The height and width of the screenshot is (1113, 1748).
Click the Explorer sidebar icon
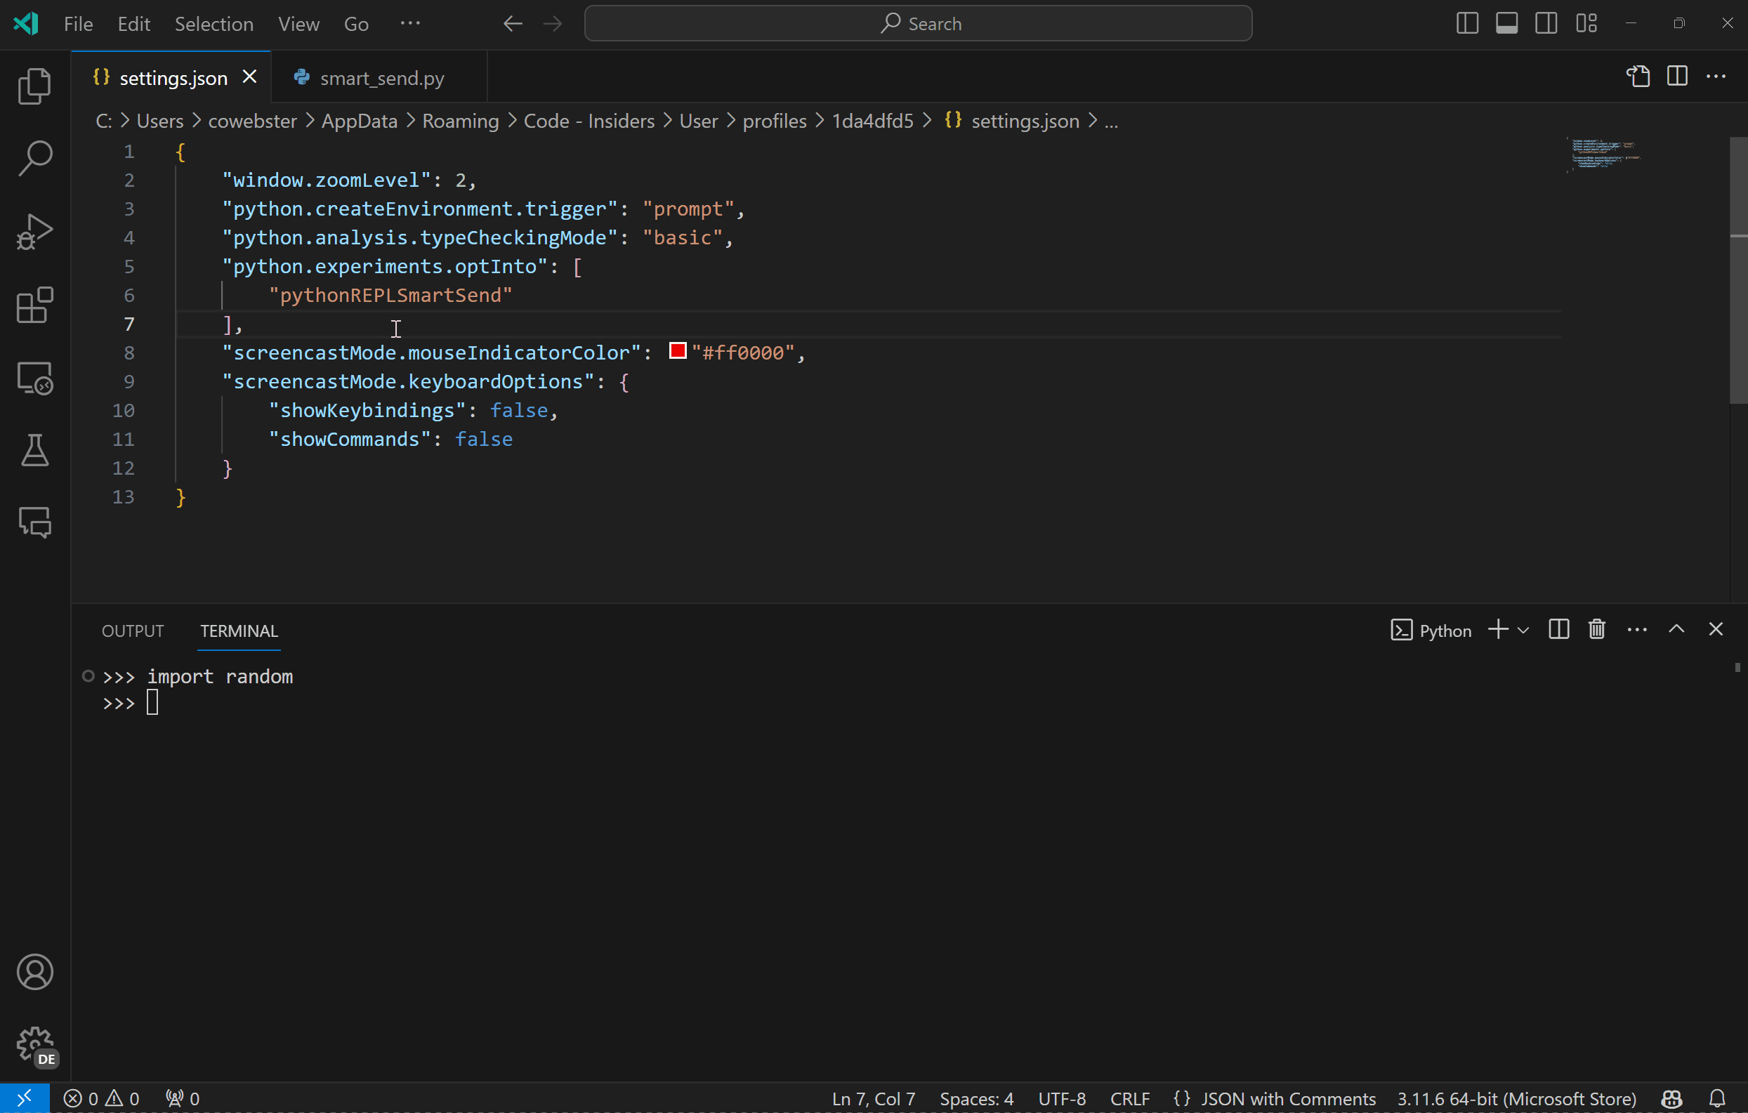coord(34,84)
